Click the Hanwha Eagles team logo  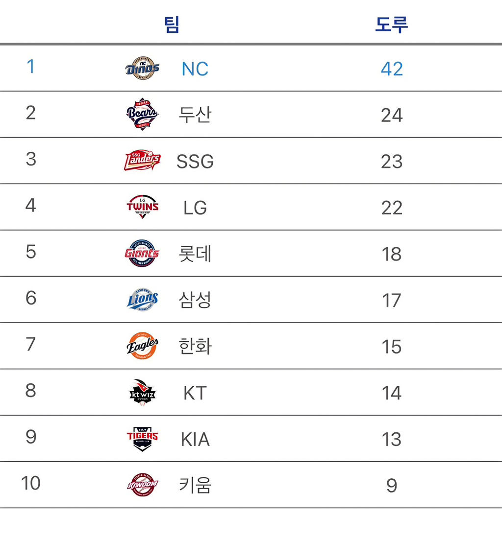[x=142, y=346]
